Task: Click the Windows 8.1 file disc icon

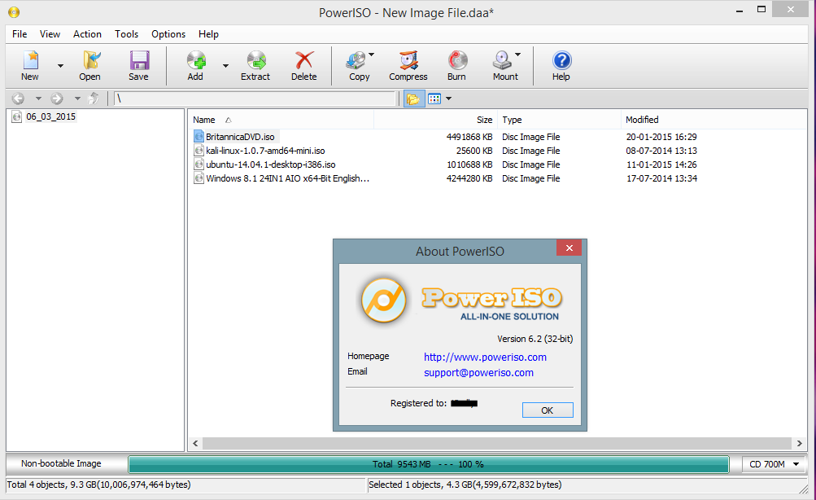Action: [x=199, y=178]
